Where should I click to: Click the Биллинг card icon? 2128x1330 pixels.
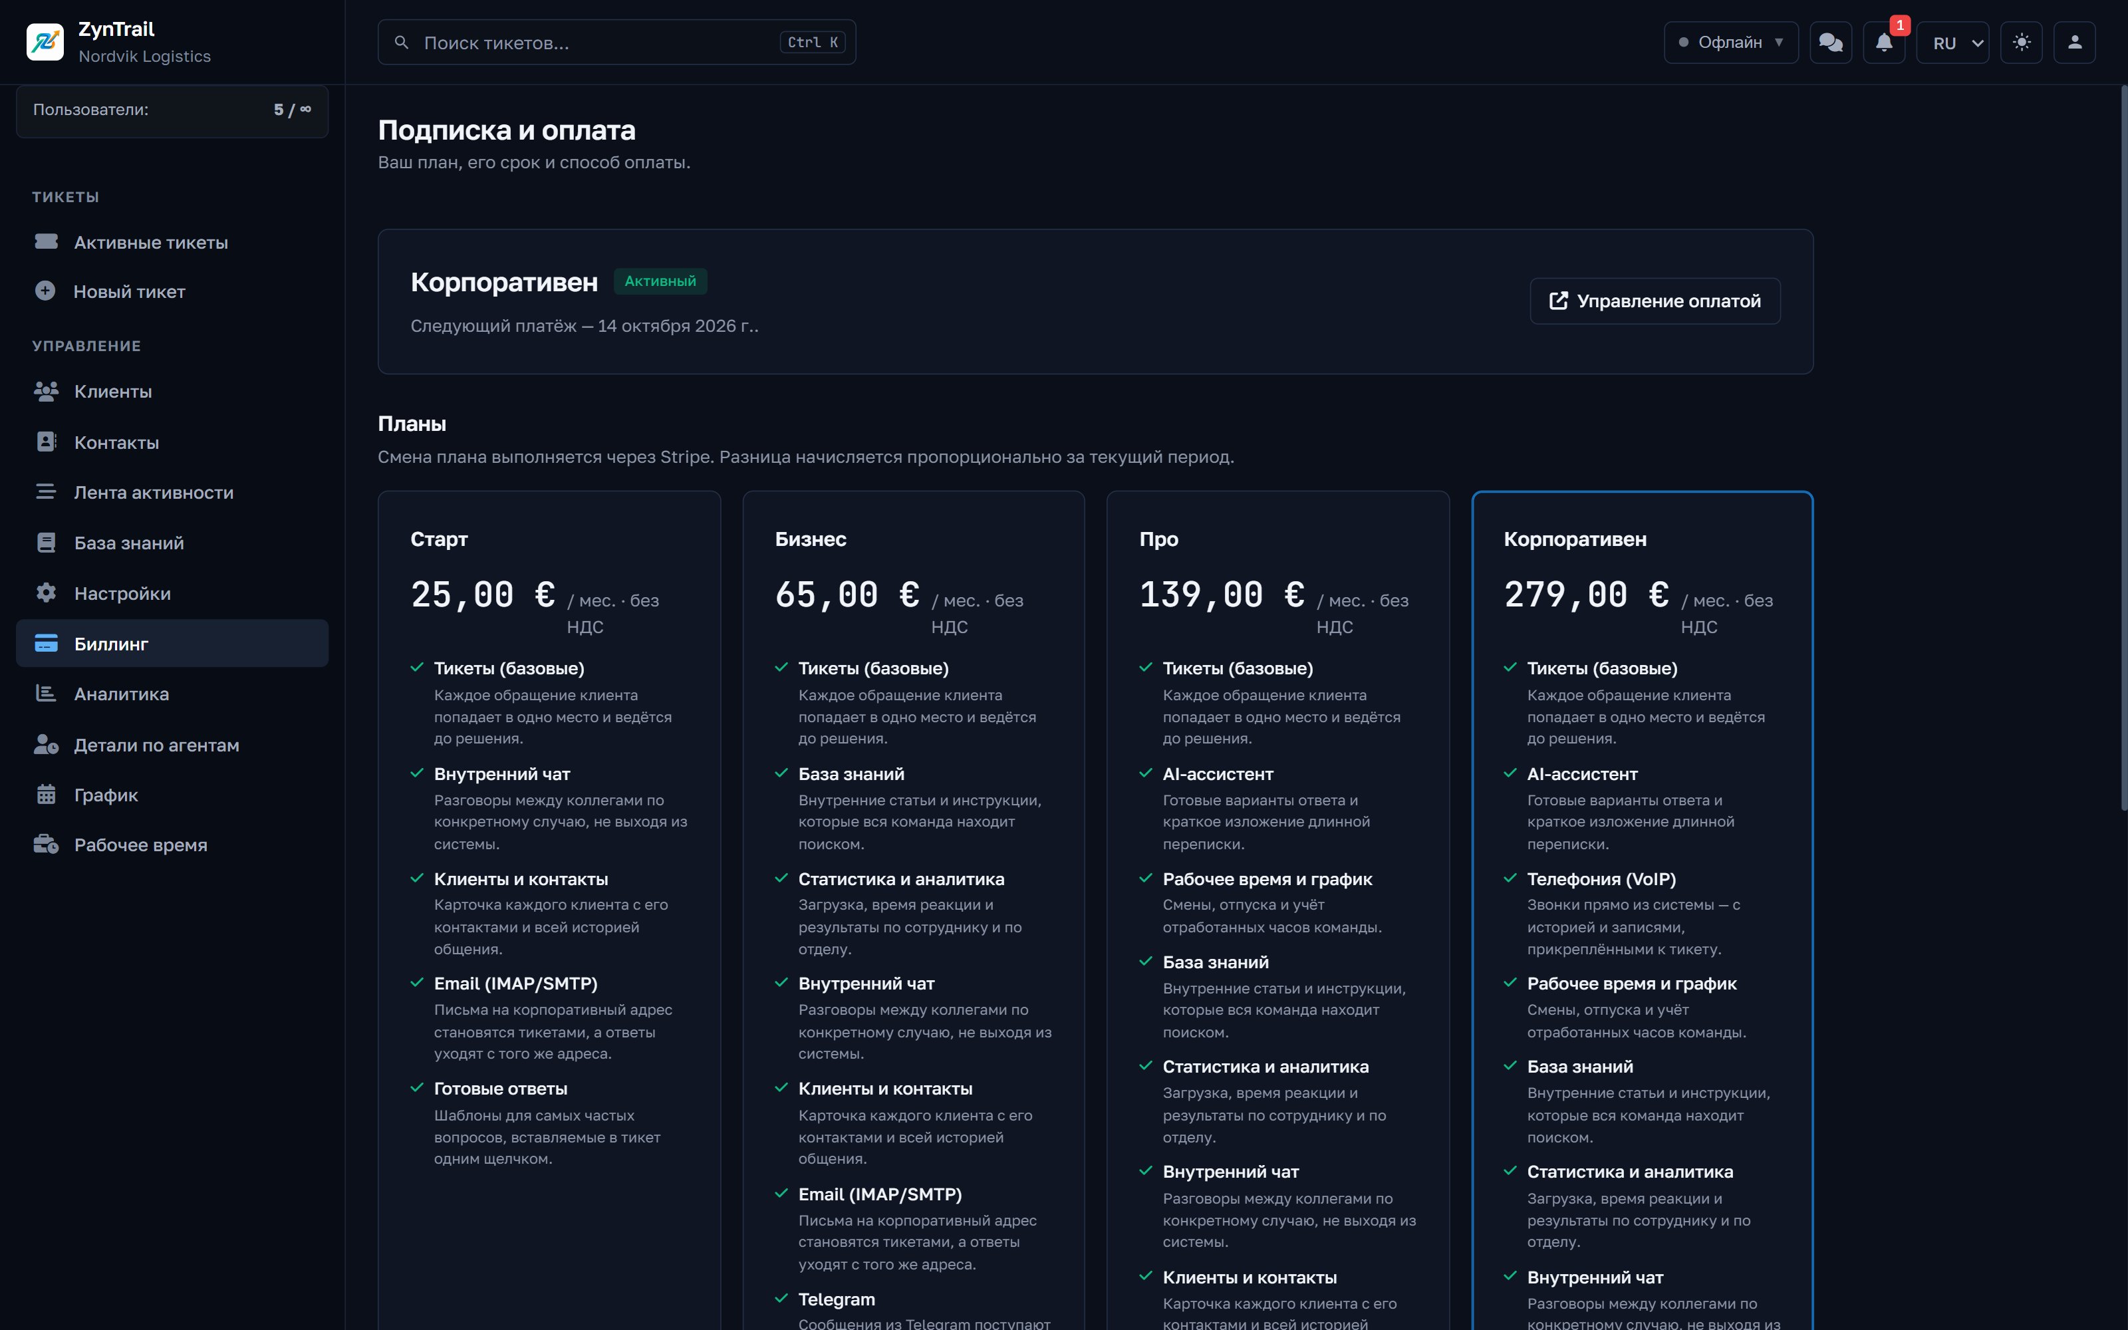(x=46, y=643)
